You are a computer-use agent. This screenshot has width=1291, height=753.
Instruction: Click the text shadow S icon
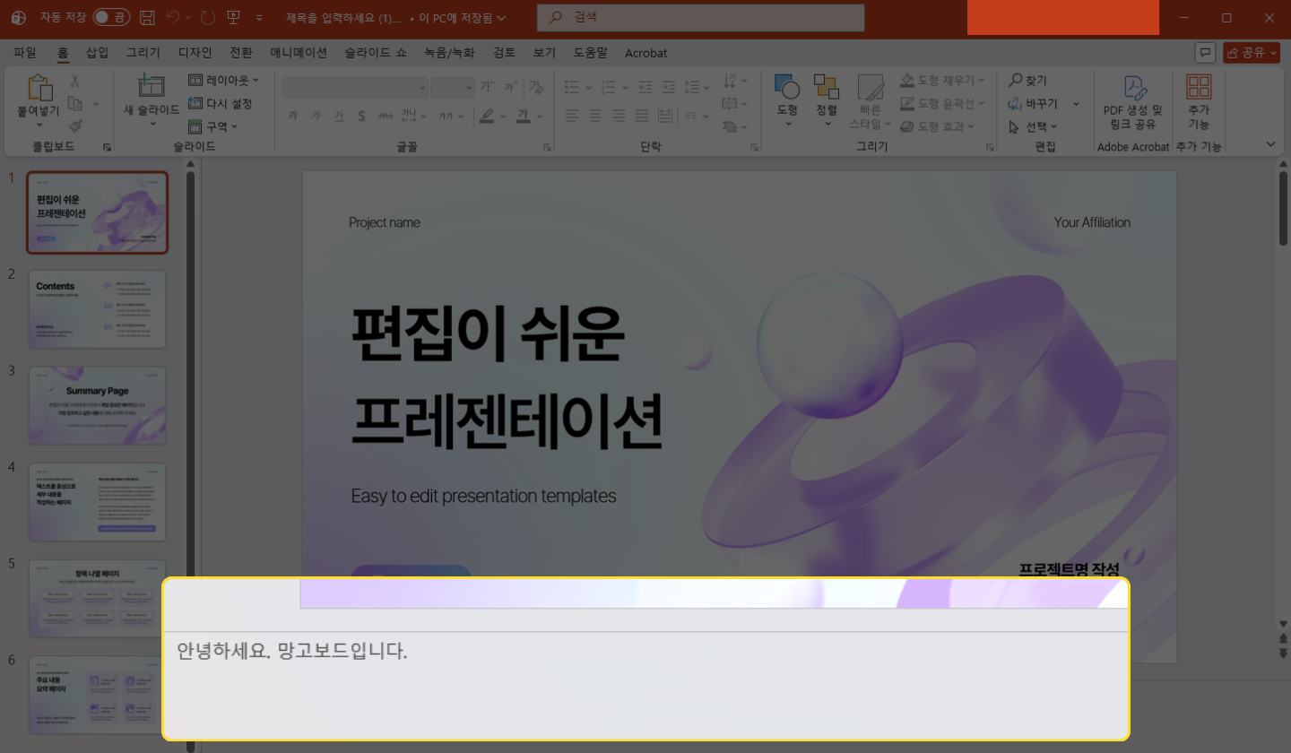(x=361, y=115)
